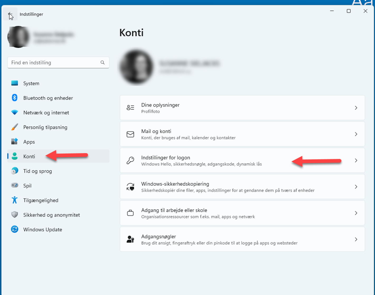Click the paintbrush icon for Personlig tilpasning
This screenshot has height=295, width=375.
pos(15,127)
